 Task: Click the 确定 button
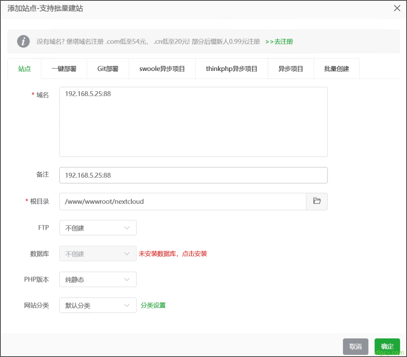(387, 346)
